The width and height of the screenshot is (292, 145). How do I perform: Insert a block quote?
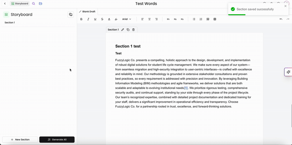(x=208, y=19)
